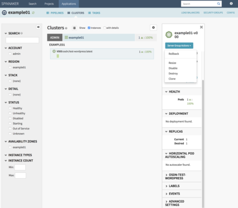Select the green instance square in V000
Screen dimensions: 238x208
pyautogui.click(x=58, y=56)
